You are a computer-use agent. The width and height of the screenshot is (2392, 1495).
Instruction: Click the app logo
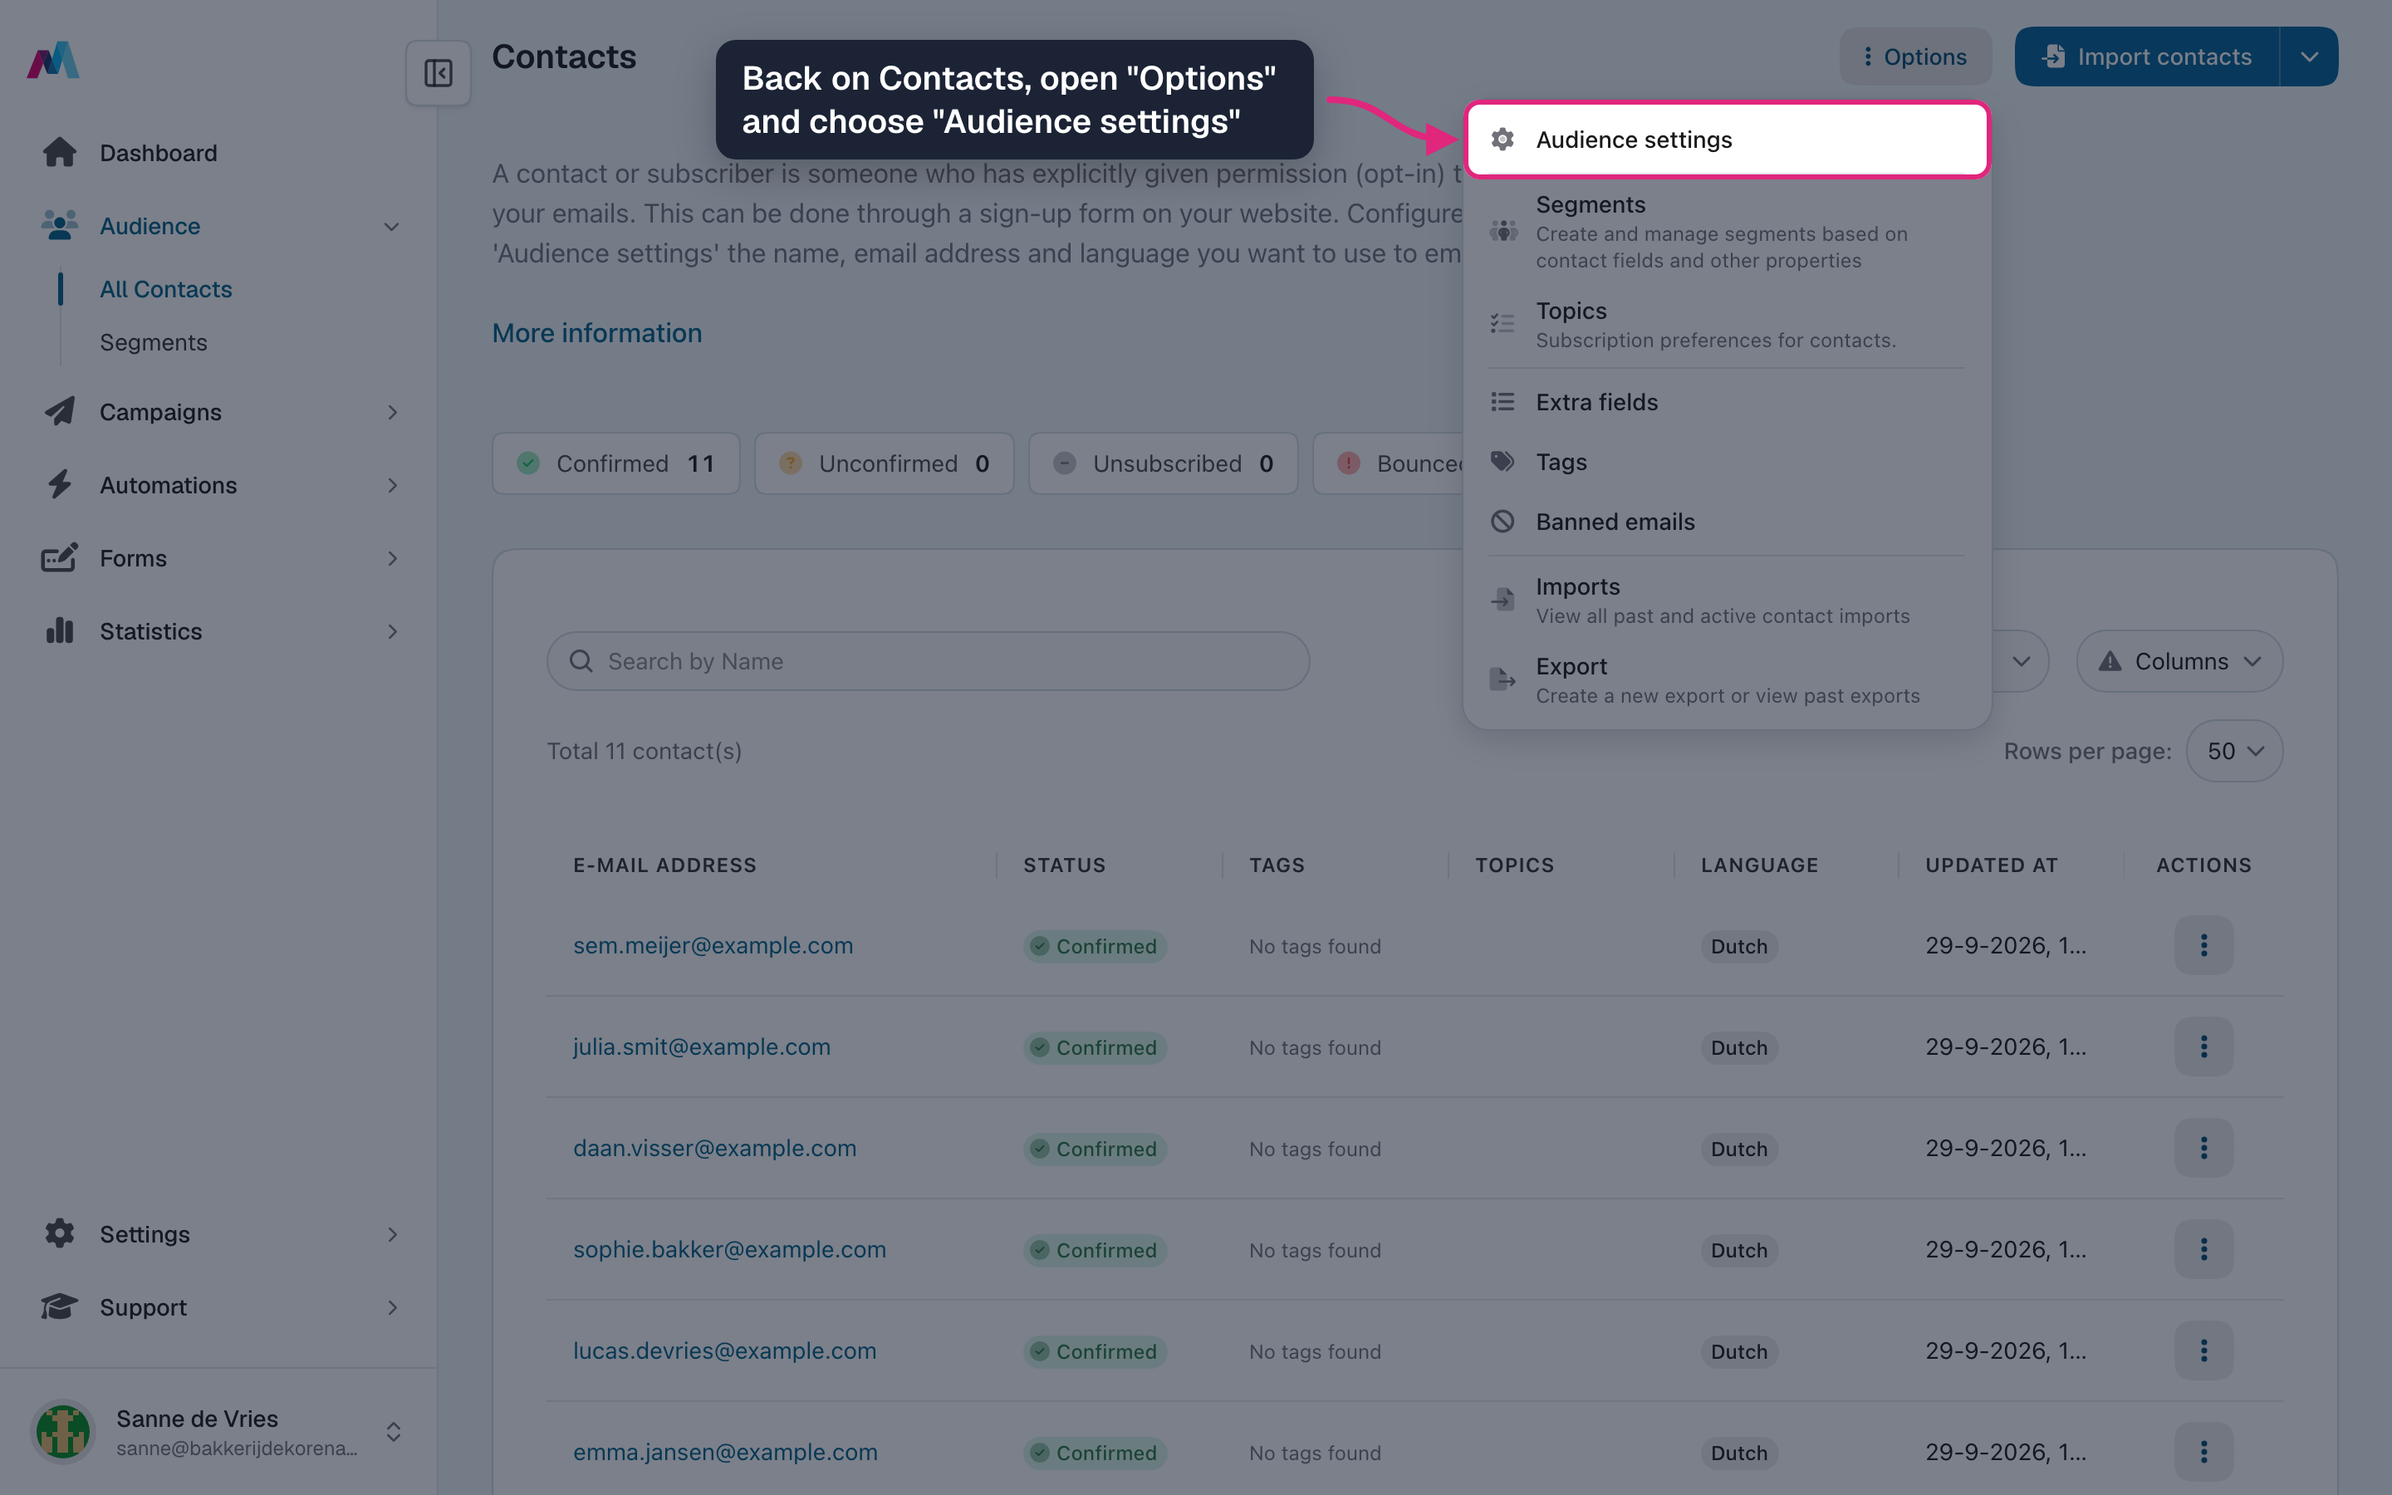click(53, 59)
